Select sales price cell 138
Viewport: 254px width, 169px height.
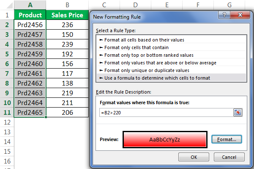pos(67,83)
